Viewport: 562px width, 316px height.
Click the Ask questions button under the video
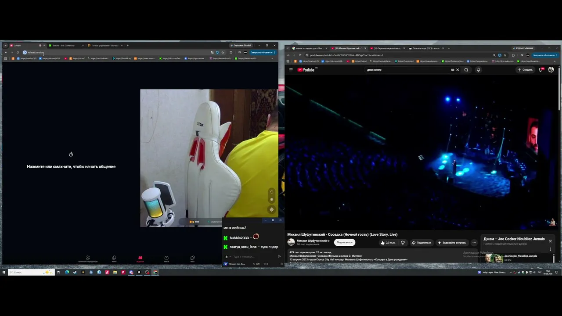click(452, 243)
